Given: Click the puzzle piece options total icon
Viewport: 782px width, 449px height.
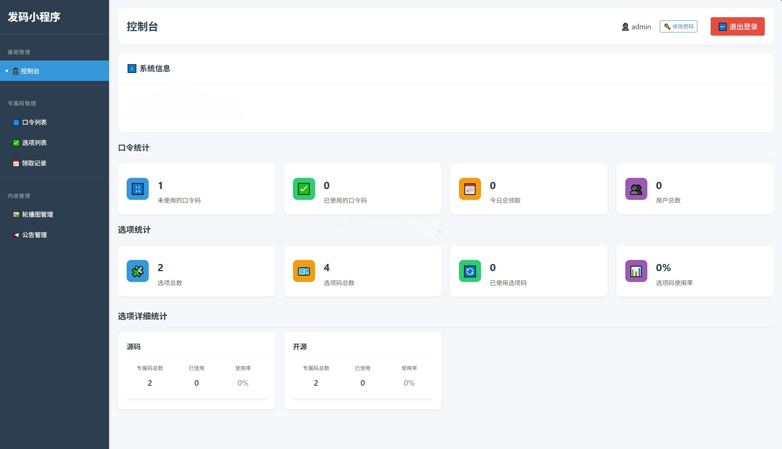Looking at the screenshot, I should (x=137, y=271).
